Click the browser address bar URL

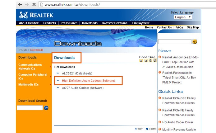point(72,5)
